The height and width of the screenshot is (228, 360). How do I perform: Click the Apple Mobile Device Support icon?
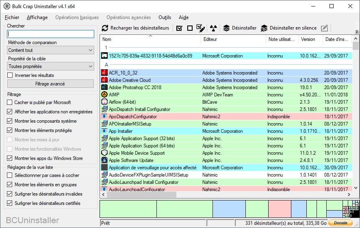point(104,153)
